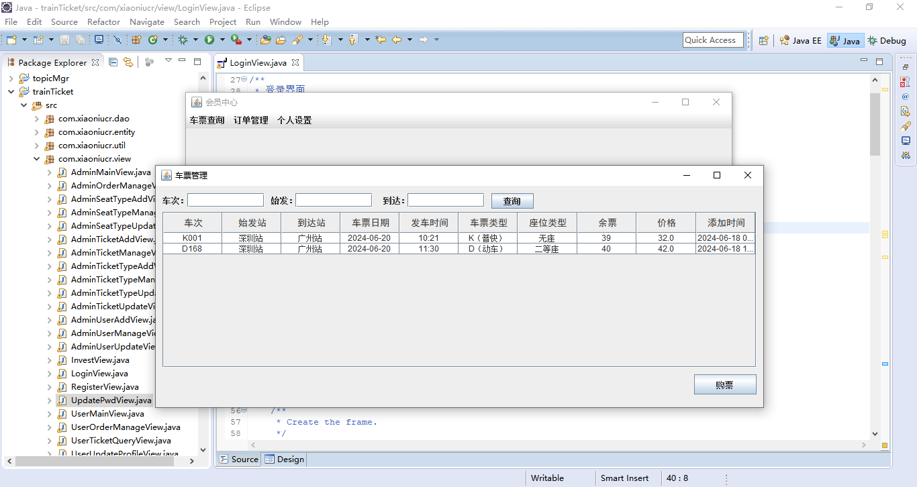Screen dimensions: 917x487
Task: Open the Search view icon in right trim
Action: (906, 125)
